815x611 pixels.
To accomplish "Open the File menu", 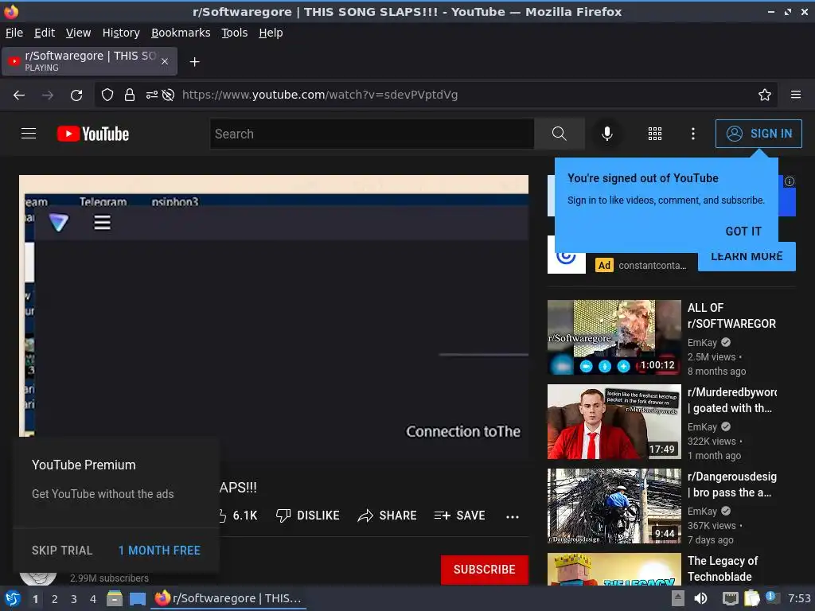I will (14, 33).
